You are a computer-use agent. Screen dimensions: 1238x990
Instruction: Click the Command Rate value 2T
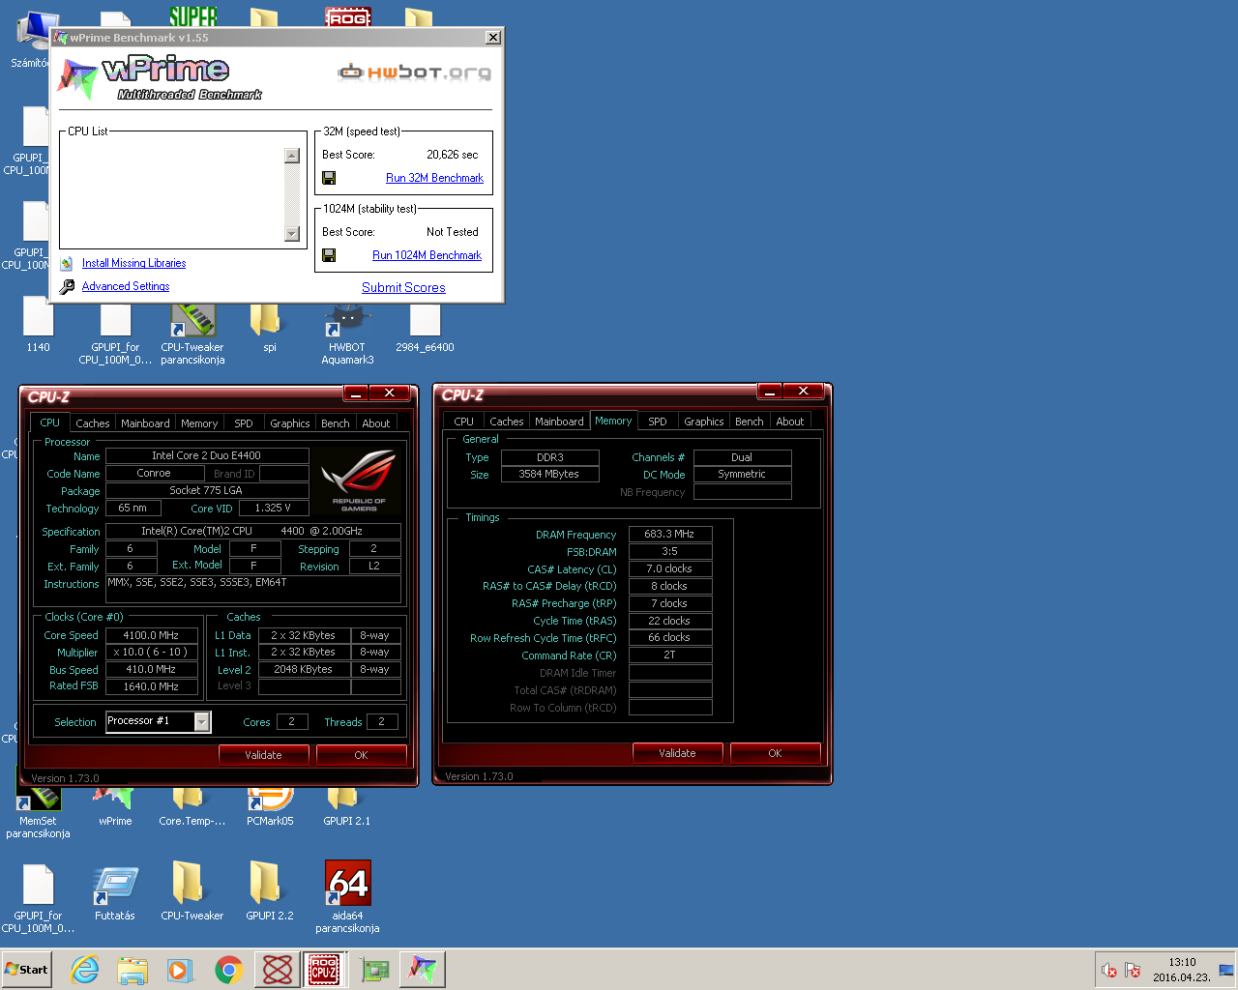coord(670,655)
